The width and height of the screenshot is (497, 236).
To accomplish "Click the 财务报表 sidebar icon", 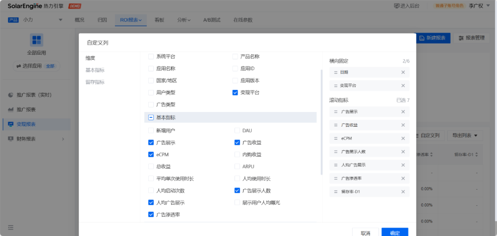I will coord(11,139).
